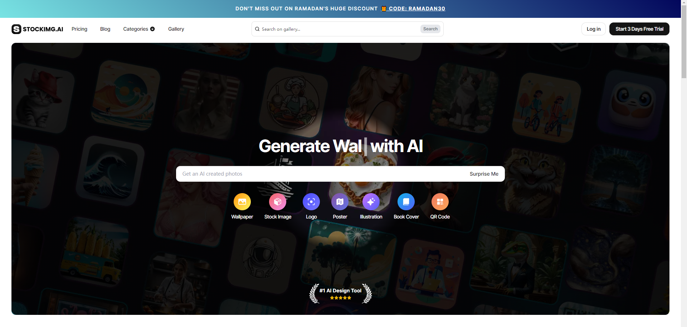Choose the Stock Image icon

pyautogui.click(x=278, y=202)
